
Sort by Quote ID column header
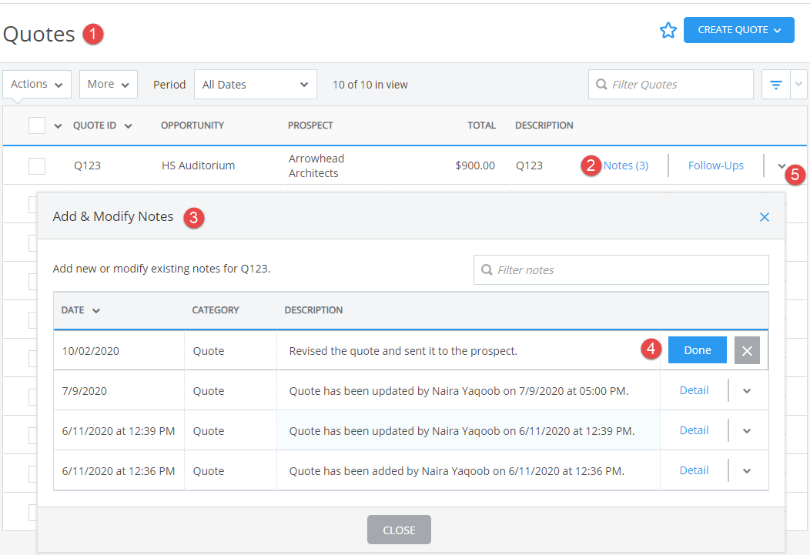pos(102,125)
